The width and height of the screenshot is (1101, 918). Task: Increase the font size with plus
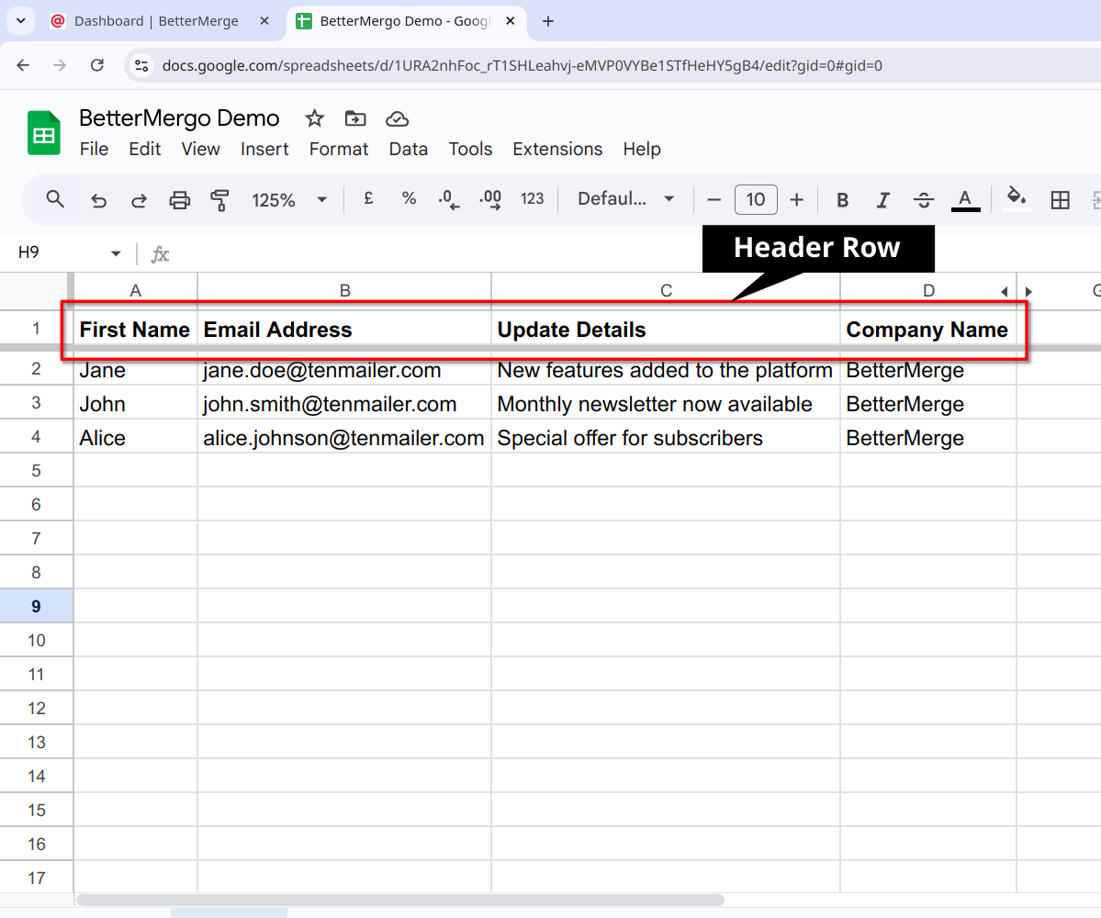(x=796, y=200)
